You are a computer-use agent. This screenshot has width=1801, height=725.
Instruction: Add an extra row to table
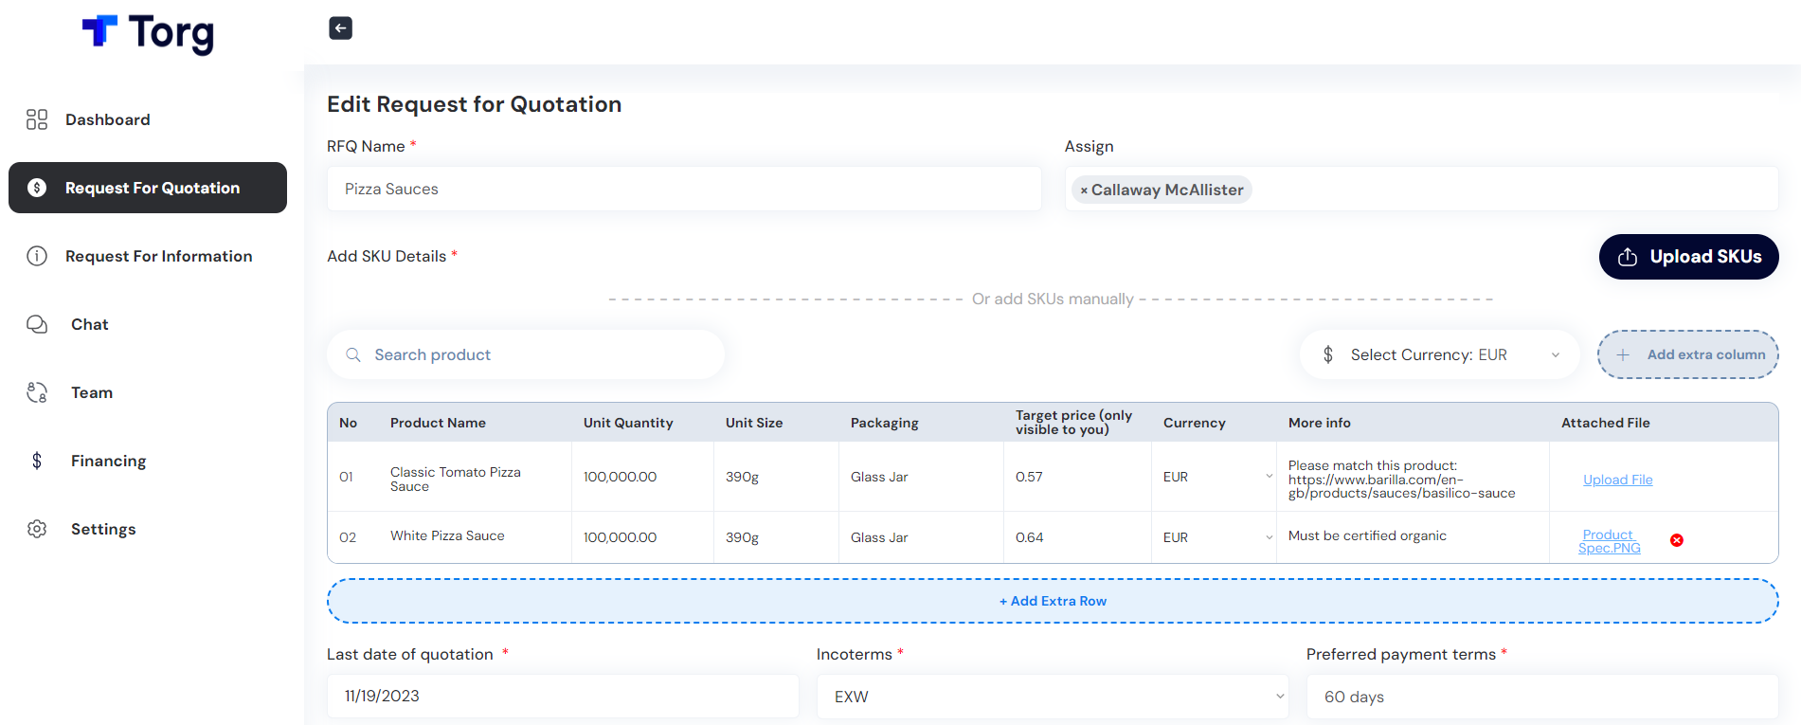1052,601
